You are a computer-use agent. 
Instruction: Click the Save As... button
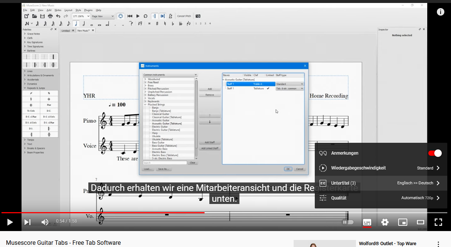(163, 169)
